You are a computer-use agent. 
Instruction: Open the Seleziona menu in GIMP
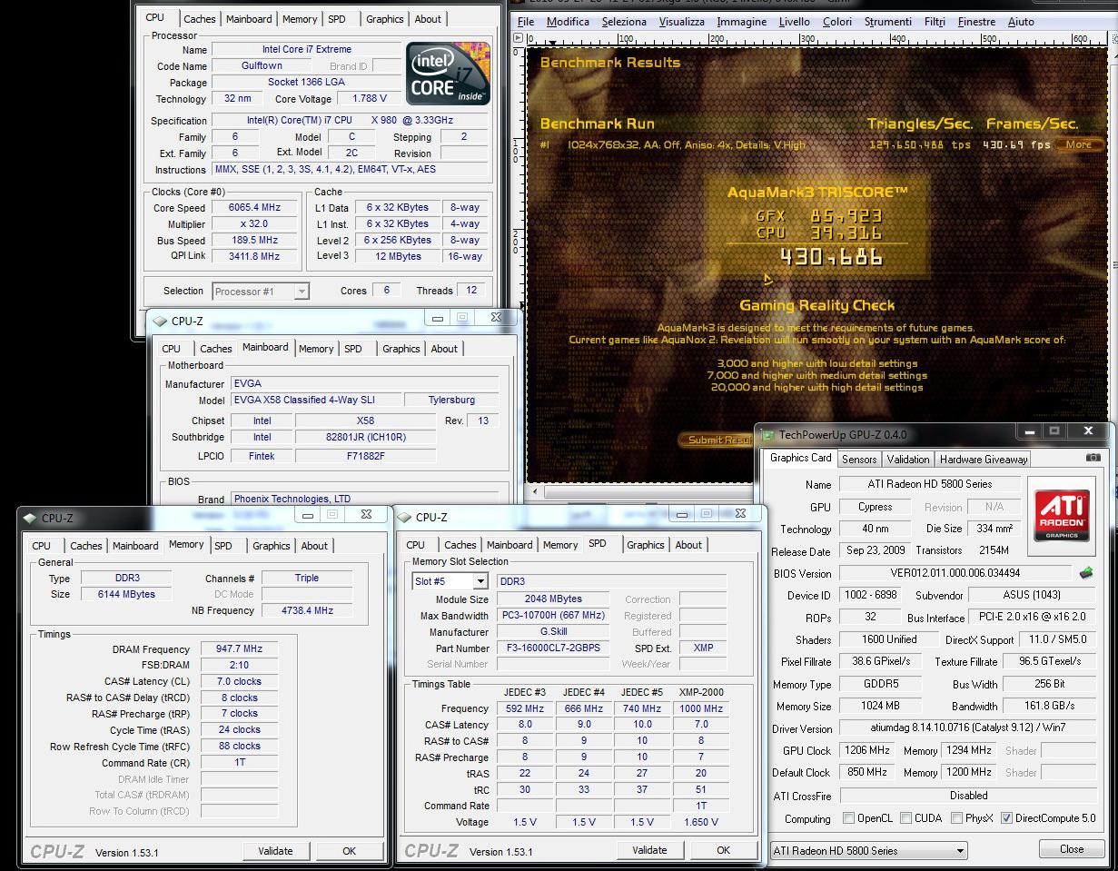pos(624,22)
